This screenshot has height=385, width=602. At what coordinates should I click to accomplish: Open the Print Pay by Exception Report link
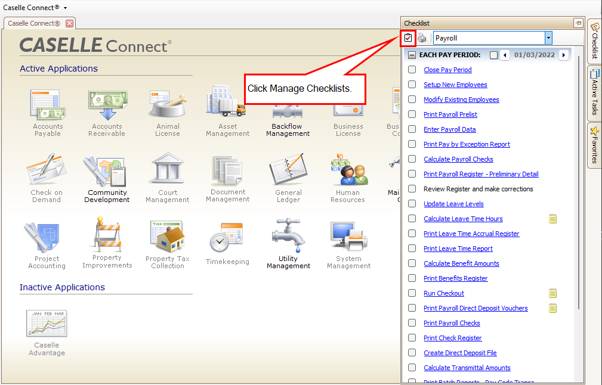coord(467,144)
